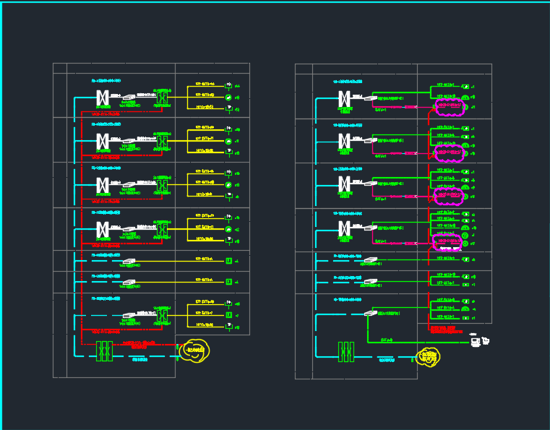
Task: Pick the white cabinet symbol in the left diagram's third row
Action: click(103, 185)
